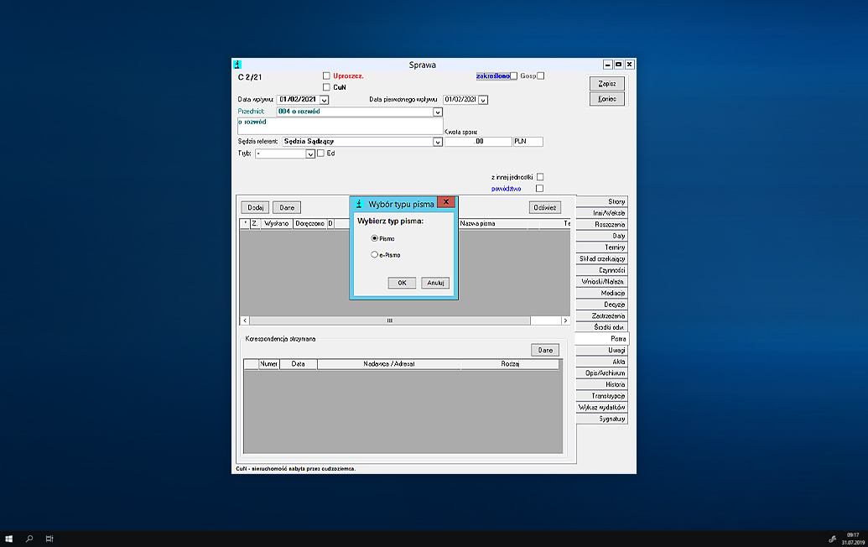Click the o rozwód description text box

point(340,126)
